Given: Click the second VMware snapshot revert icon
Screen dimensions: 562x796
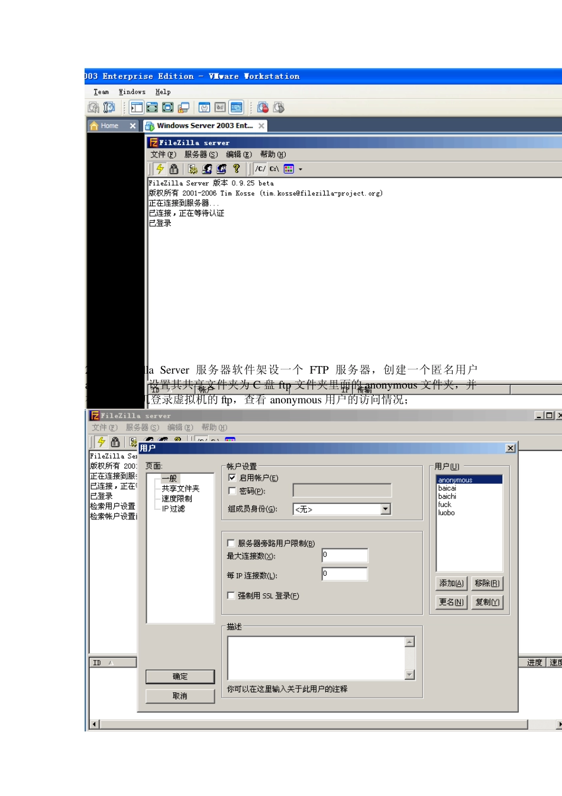Looking at the screenshot, I should 109,107.
